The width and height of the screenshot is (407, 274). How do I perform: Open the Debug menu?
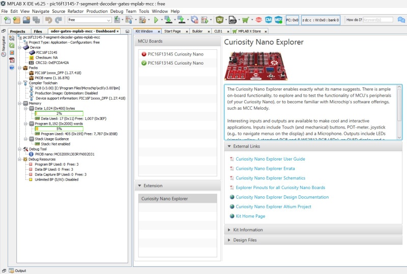(x=117, y=11)
